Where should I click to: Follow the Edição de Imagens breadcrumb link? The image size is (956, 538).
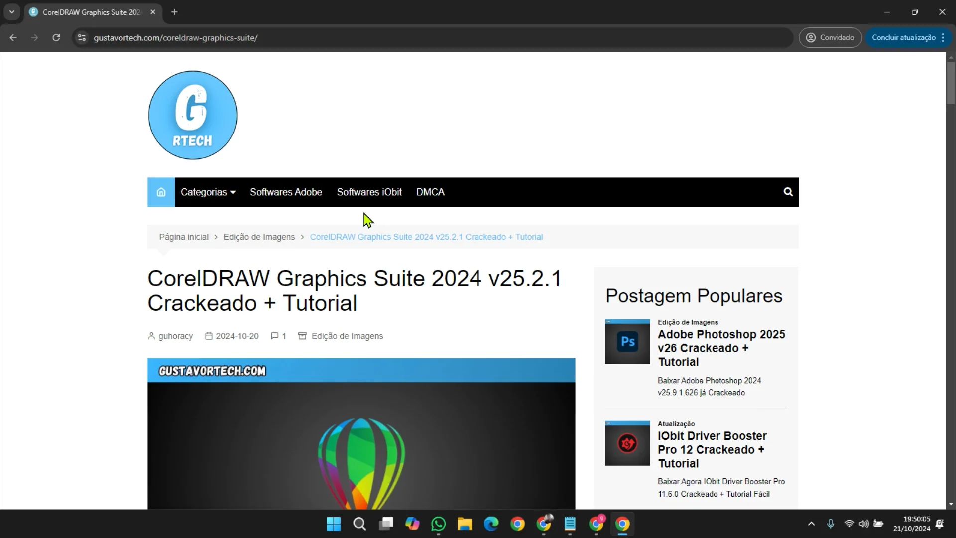[x=259, y=237]
